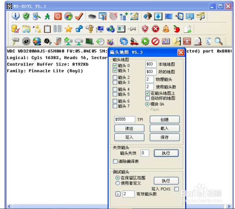Click the 本地地图 $03 input field
Image resolution: width=235 pixels, height=209 pixels.
pyautogui.click(x=151, y=64)
